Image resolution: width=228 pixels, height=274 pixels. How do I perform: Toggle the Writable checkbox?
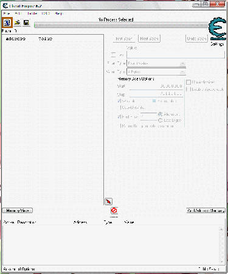119,100
